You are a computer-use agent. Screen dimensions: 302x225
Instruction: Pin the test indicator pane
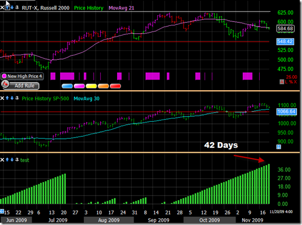(x=17, y=160)
